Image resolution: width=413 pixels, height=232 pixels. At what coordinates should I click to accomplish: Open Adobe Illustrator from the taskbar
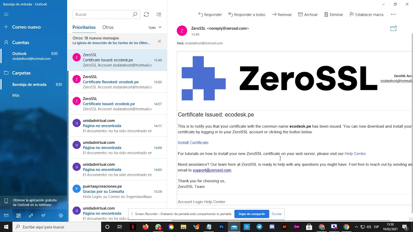284,227
